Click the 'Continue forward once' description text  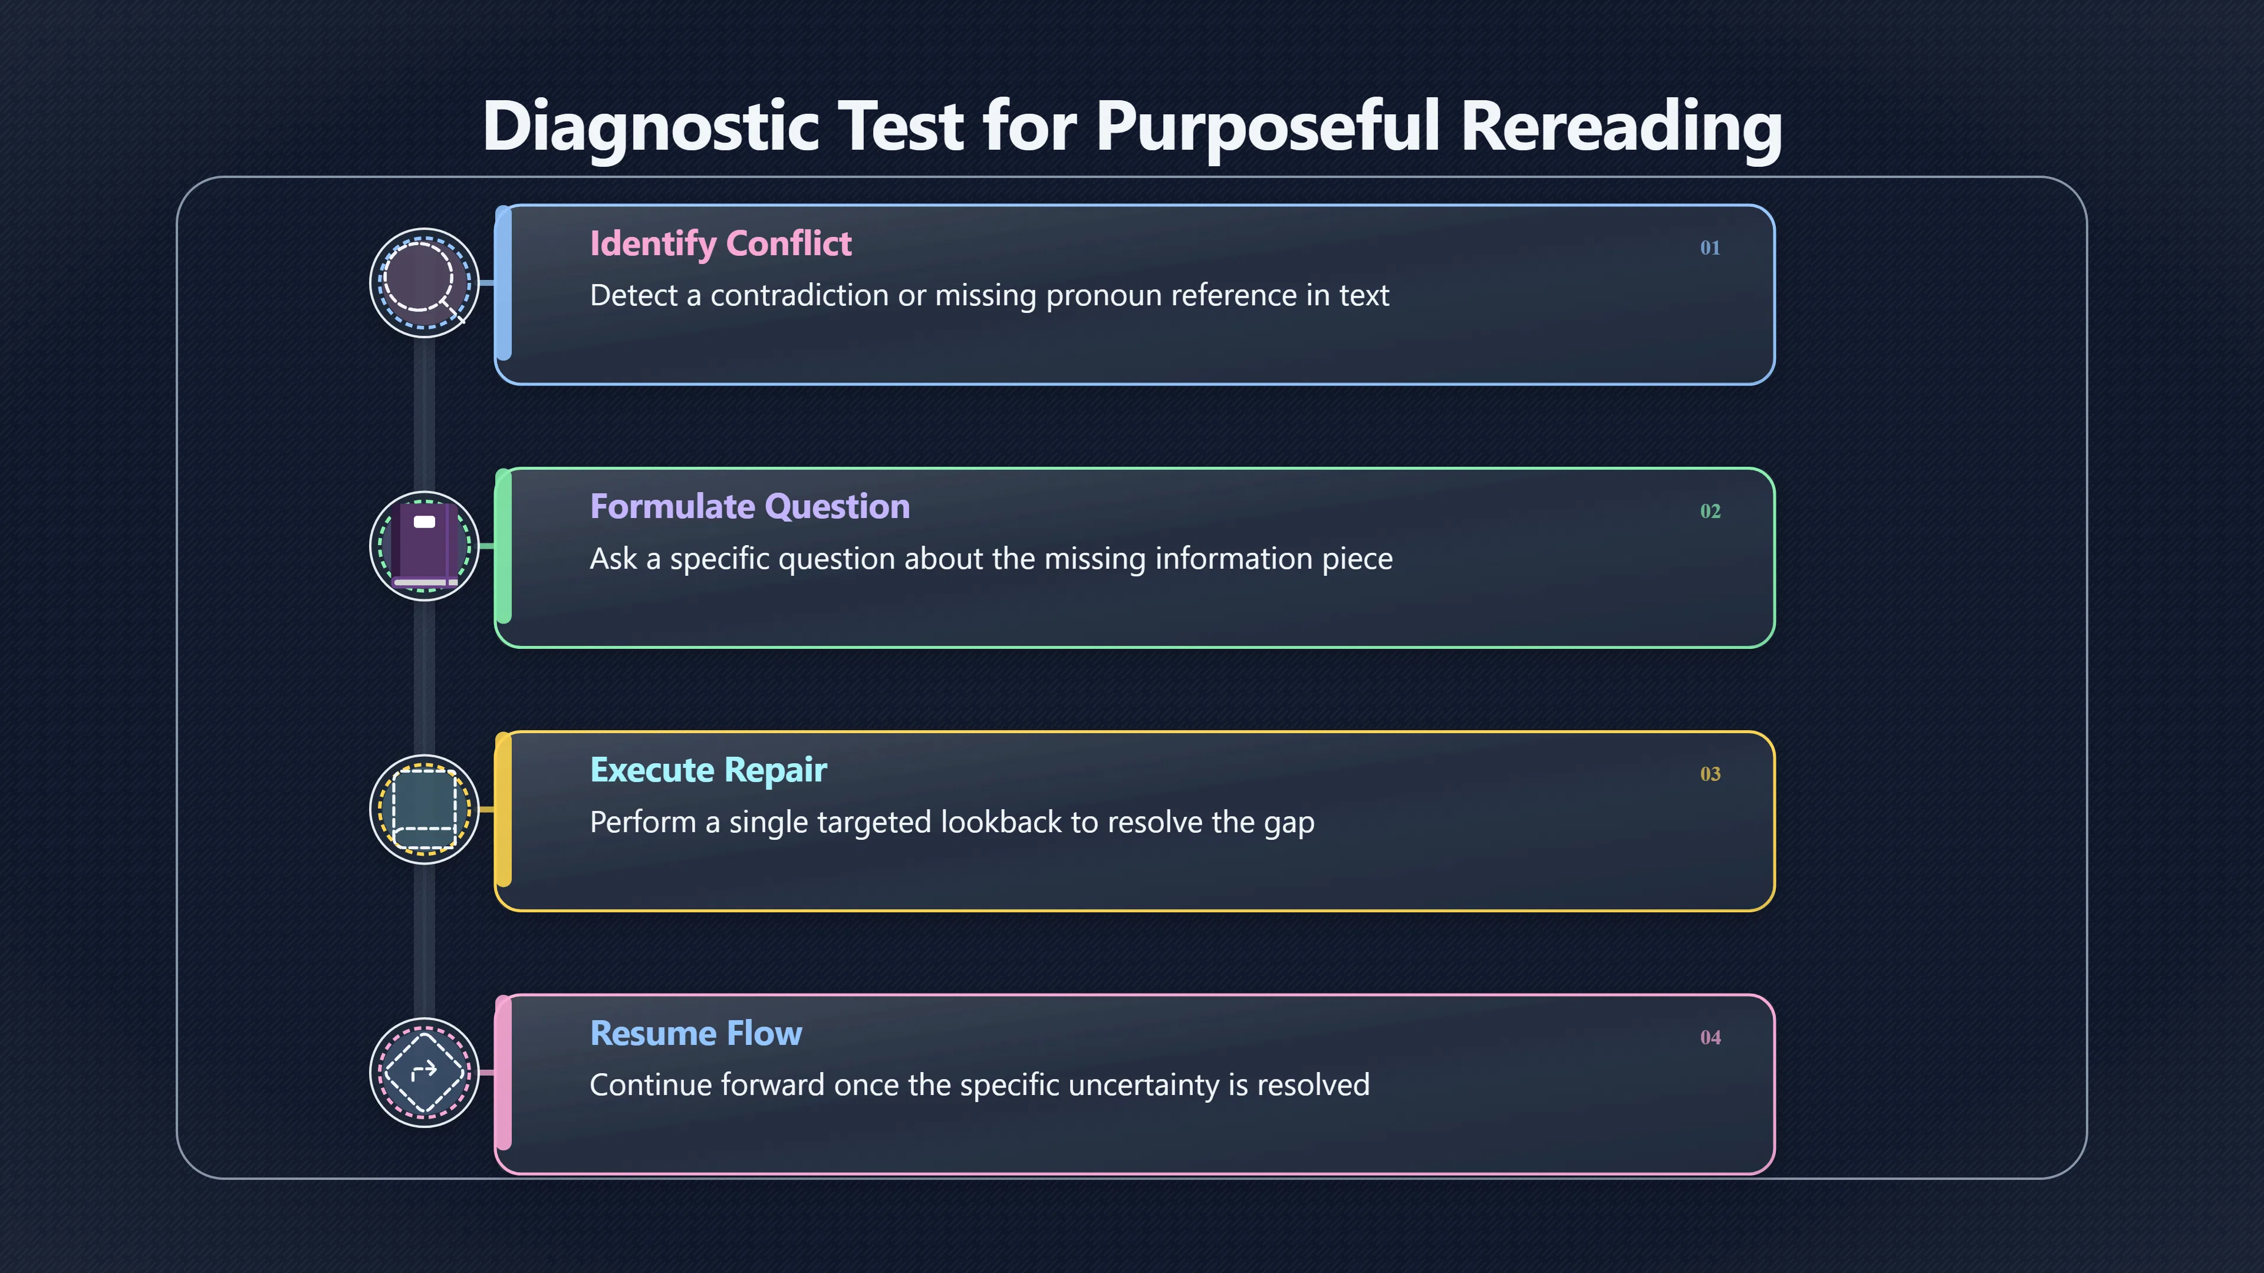pyautogui.click(x=980, y=1085)
